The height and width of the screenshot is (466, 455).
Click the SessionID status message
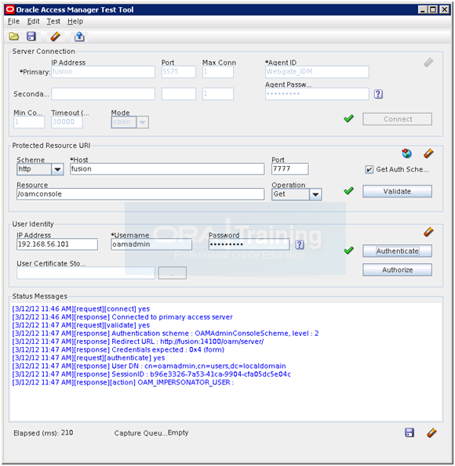pyautogui.click(x=151, y=374)
